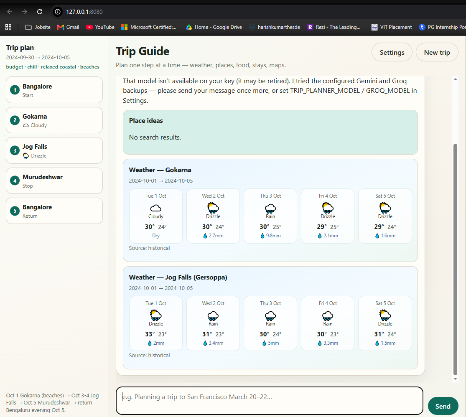Click the Send button

point(443,406)
